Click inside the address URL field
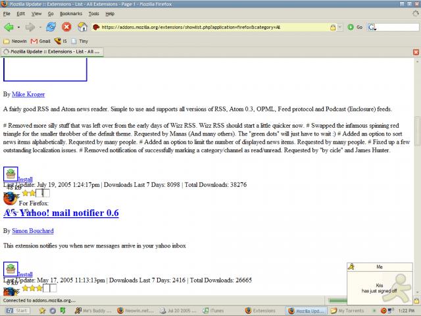The width and height of the screenshot is (421, 316). [215, 27]
